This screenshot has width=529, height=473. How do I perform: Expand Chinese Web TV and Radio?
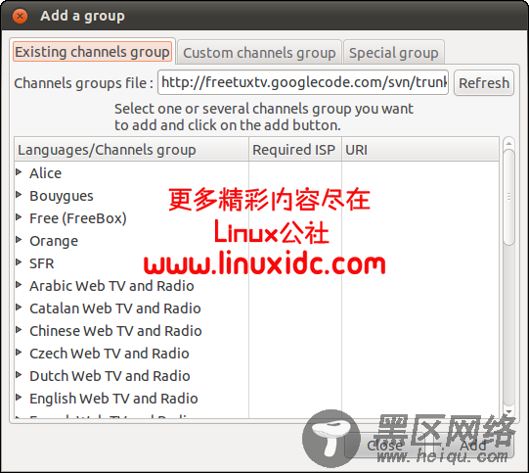(19, 330)
